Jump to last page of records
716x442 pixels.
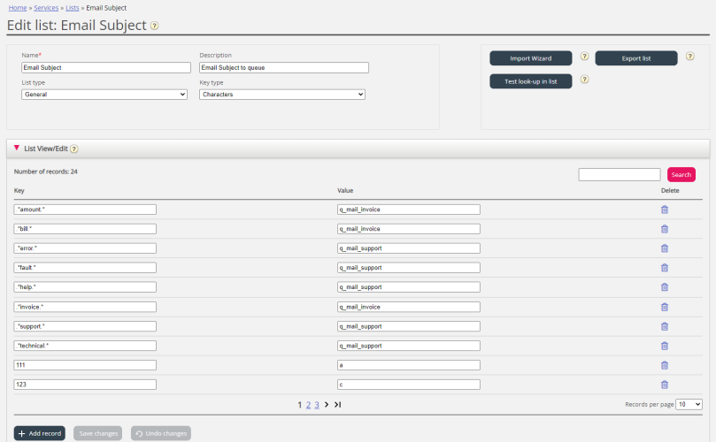[x=338, y=404]
